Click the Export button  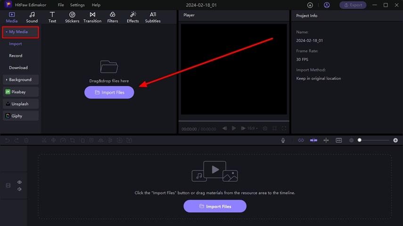click(x=353, y=5)
